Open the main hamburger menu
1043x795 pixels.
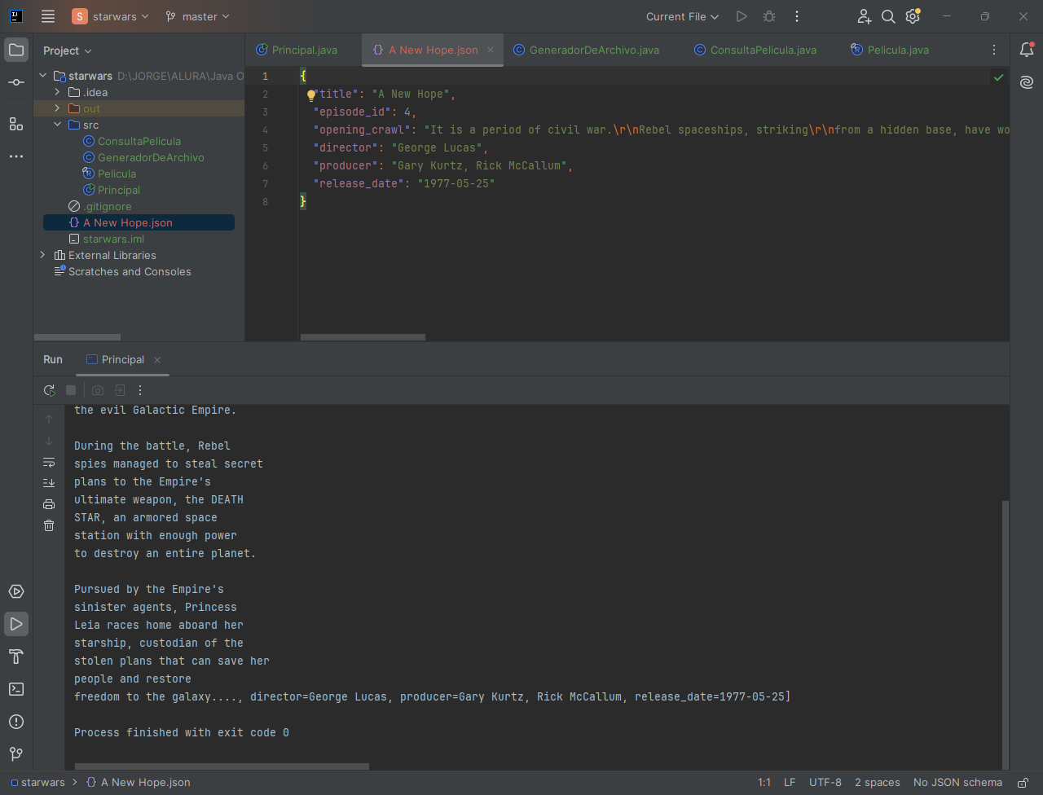pyautogui.click(x=48, y=16)
